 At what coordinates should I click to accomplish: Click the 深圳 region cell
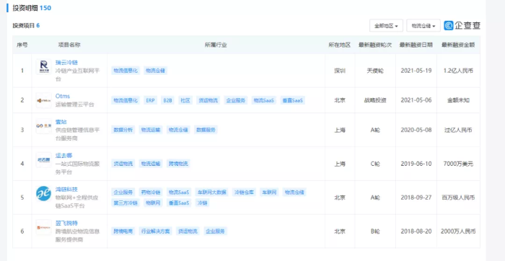click(340, 71)
